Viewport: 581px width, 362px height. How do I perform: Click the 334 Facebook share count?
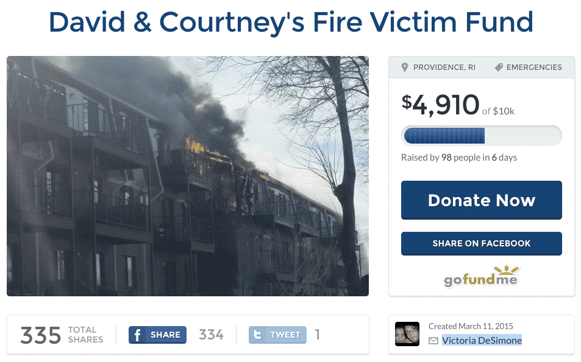tap(211, 335)
